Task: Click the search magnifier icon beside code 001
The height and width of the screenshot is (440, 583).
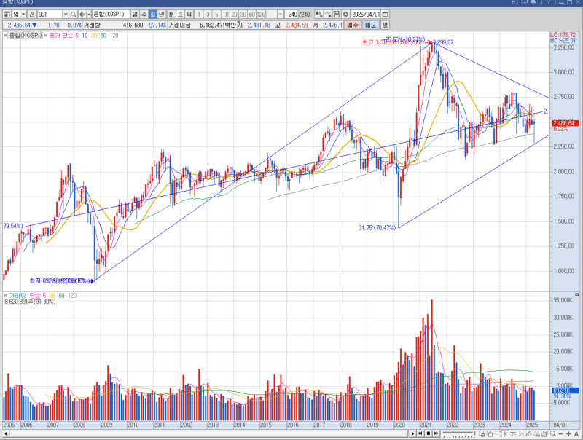Action: pos(73,14)
